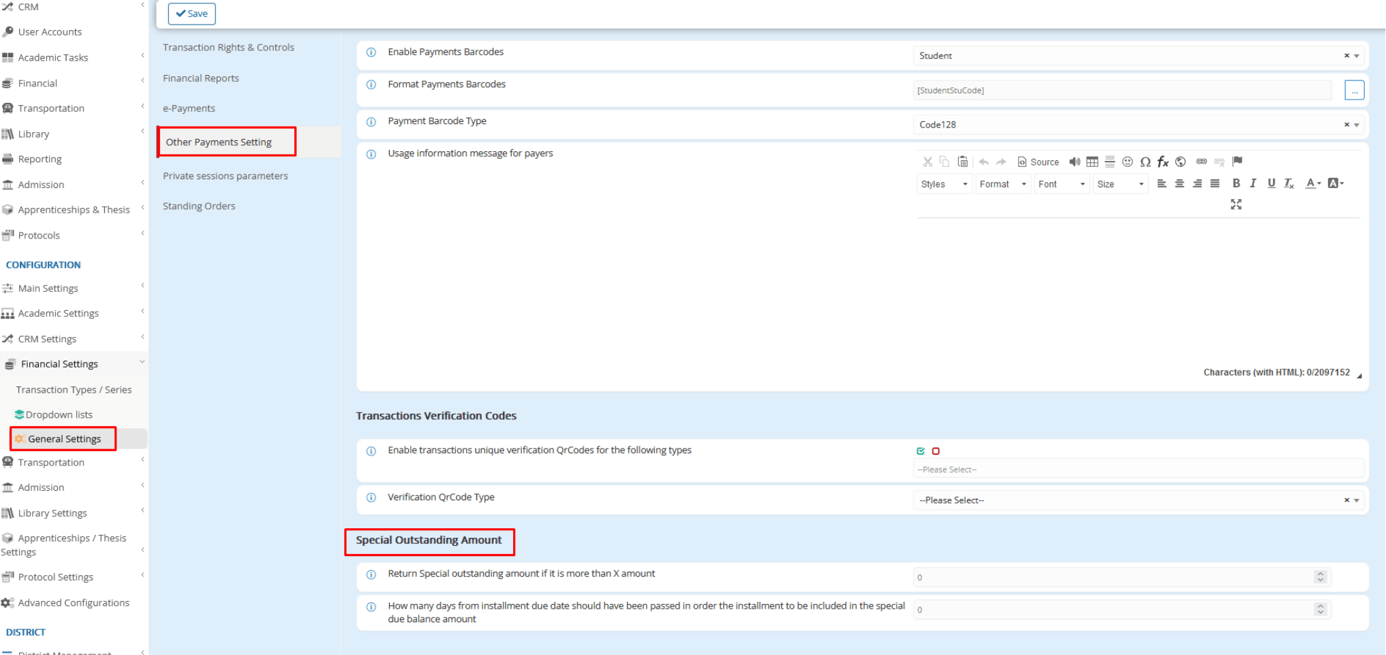The height and width of the screenshot is (655, 1386).
Task: View HTML Source of the message
Action: coord(1038,162)
